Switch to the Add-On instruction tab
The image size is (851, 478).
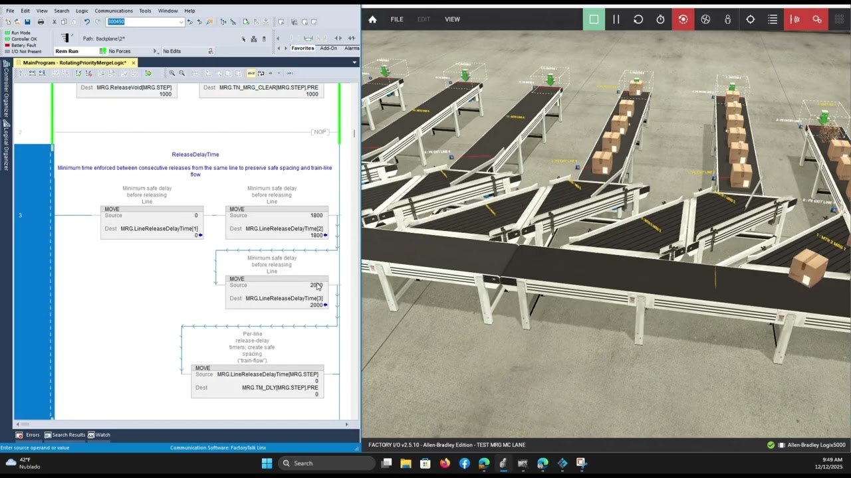coord(328,48)
